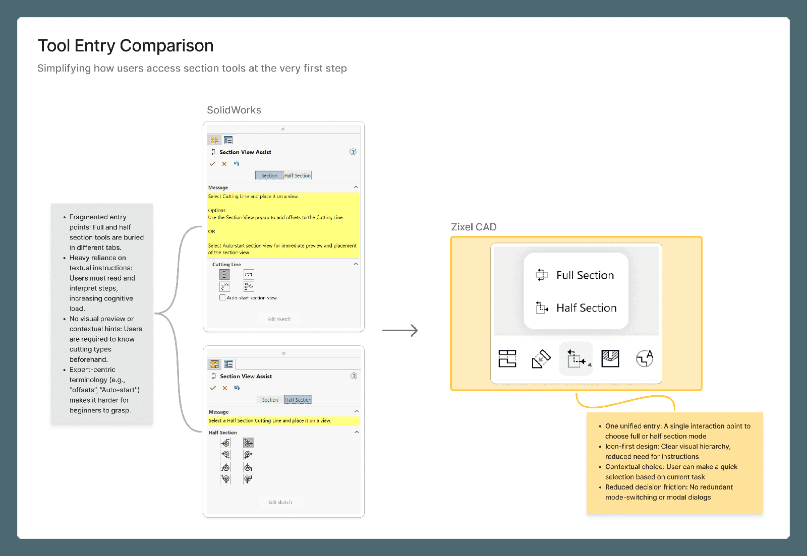Select the highlighted vertical cutting line icon

[x=225, y=274]
